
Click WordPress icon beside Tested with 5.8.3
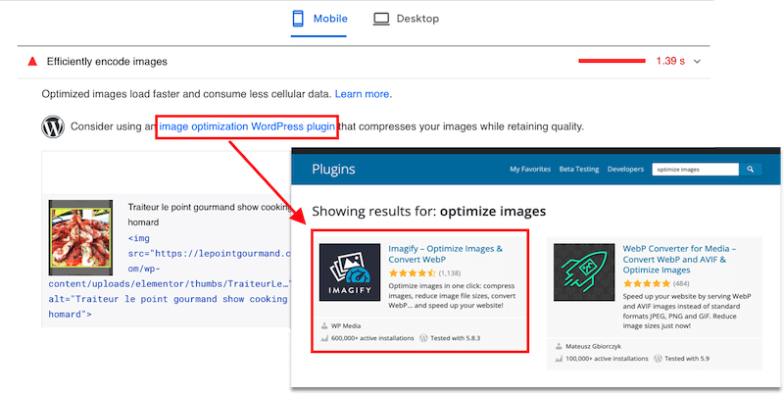point(423,338)
